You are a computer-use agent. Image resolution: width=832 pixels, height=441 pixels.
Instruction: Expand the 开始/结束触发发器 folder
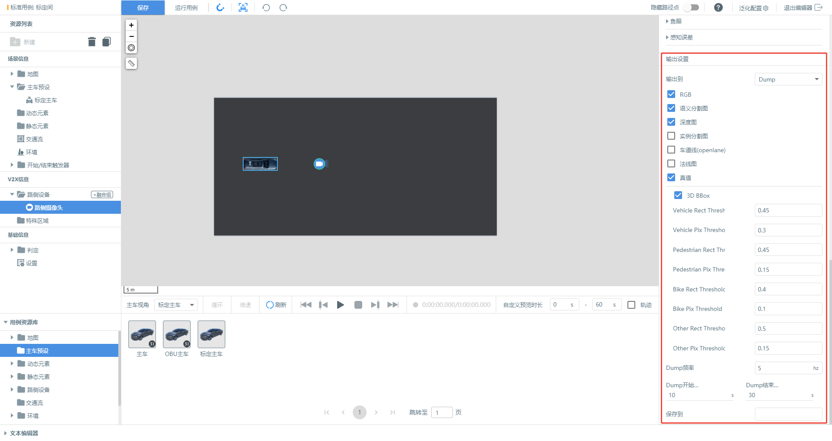12,165
